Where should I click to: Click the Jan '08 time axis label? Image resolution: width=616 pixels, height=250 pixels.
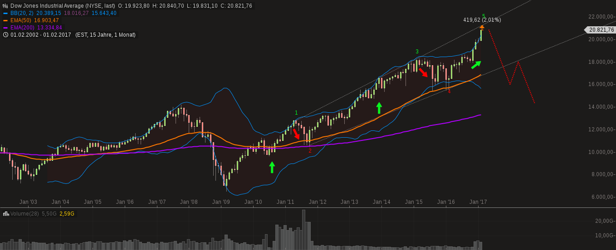click(x=189, y=202)
